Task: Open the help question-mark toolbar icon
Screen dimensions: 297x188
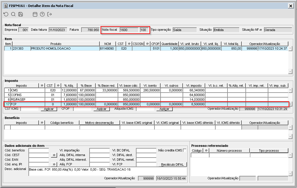Action: (42, 14)
